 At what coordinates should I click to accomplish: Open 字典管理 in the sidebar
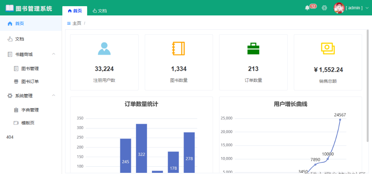pyautogui.click(x=31, y=110)
